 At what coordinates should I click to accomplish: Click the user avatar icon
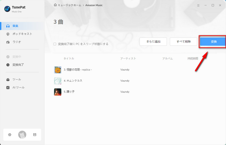coord(22,135)
